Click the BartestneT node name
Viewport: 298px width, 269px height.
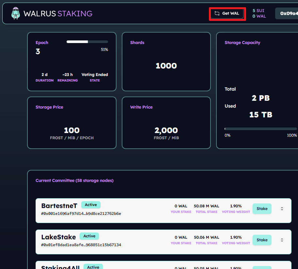[59, 206]
